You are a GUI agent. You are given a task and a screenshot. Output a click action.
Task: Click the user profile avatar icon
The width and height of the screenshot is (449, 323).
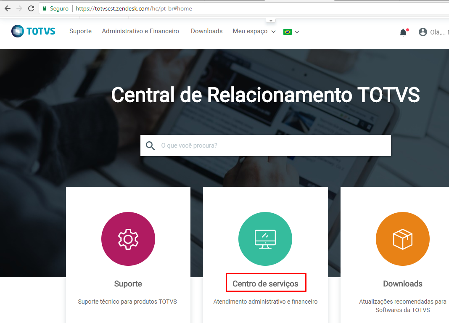pos(423,32)
